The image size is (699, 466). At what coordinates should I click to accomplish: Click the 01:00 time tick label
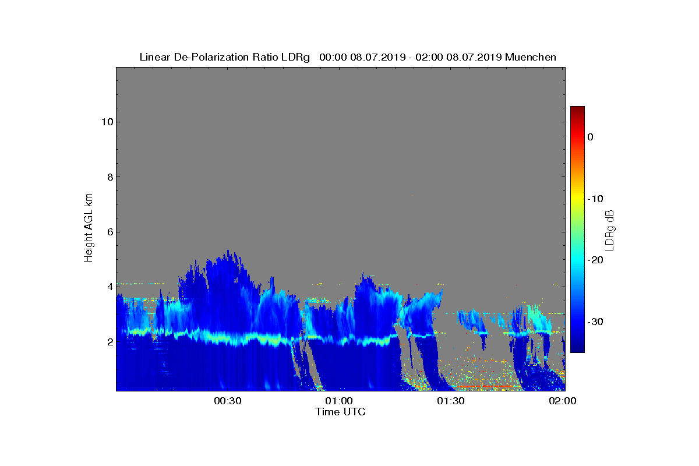click(339, 401)
